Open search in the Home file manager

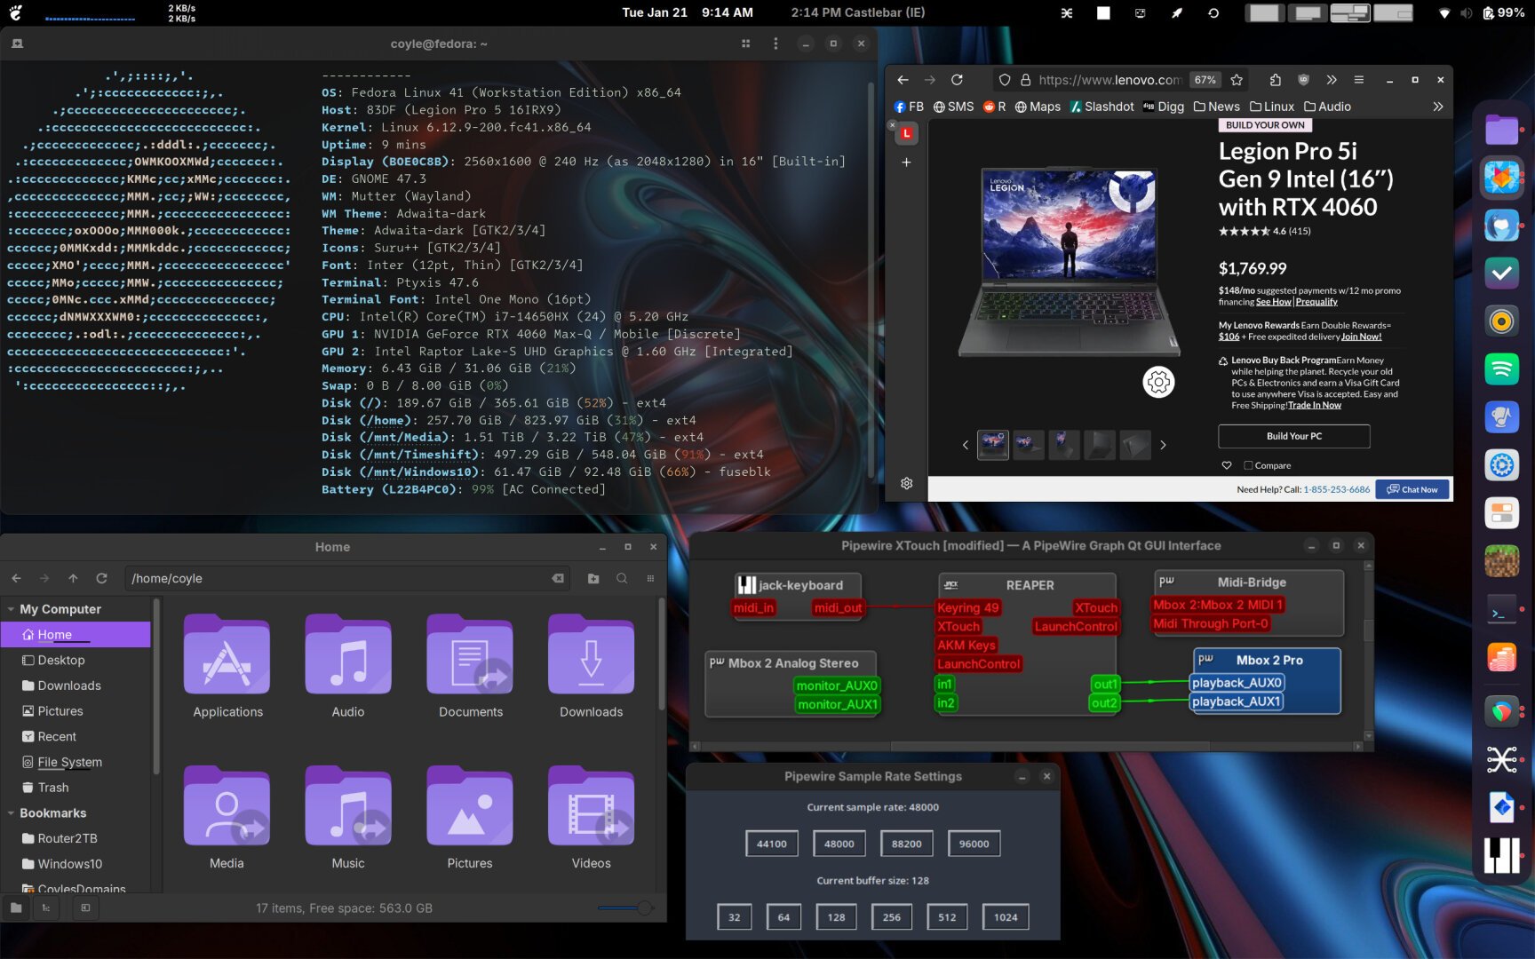click(622, 578)
